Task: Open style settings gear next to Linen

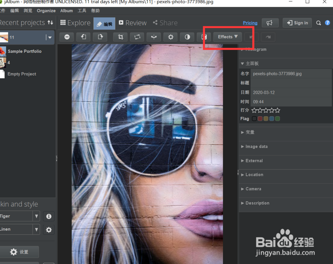Action: (49, 230)
